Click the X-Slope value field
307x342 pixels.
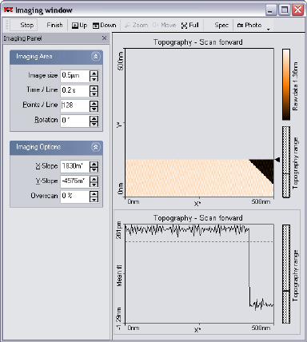(x=75, y=166)
